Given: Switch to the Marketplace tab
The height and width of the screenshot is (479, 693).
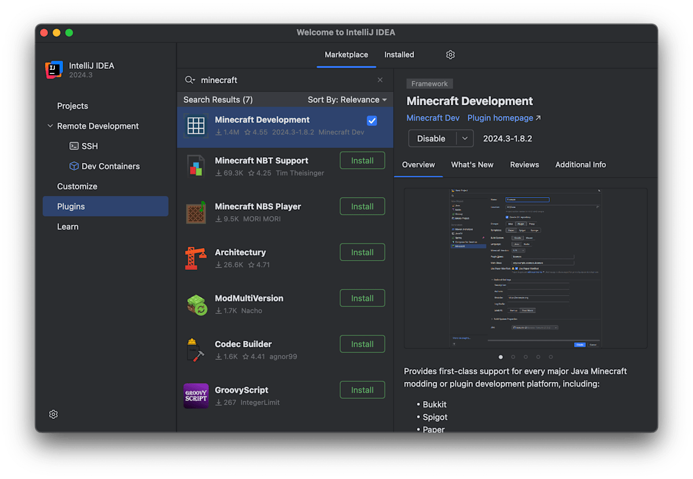Looking at the screenshot, I should pyautogui.click(x=346, y=54).
